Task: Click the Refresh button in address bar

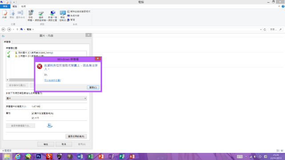Action: point(265,29)
